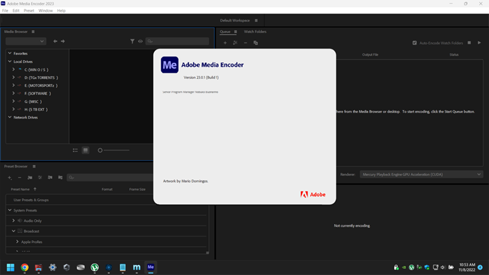Duplicate the selected queue item

click(256, 43)
